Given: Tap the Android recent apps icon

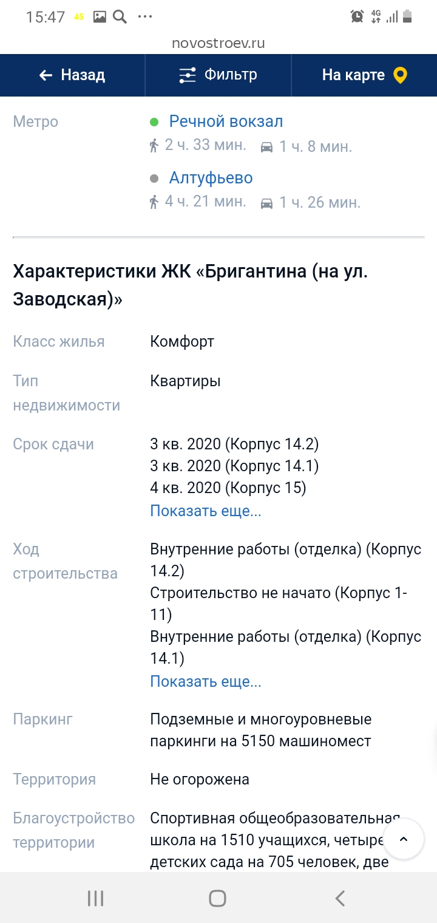Looking at the screenshot, I should (96, 898).
